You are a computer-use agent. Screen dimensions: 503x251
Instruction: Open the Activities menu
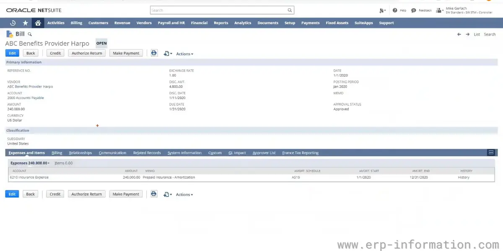[x=56, y=23]
